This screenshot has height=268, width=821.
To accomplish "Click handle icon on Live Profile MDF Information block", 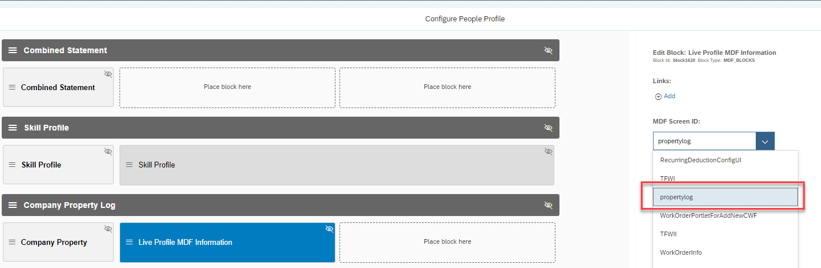I will tap(129, 242).
